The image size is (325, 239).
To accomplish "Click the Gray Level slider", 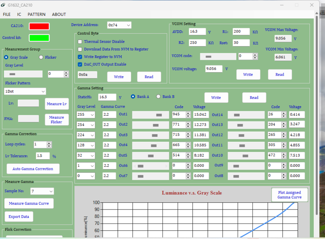I will pos(23,74).
